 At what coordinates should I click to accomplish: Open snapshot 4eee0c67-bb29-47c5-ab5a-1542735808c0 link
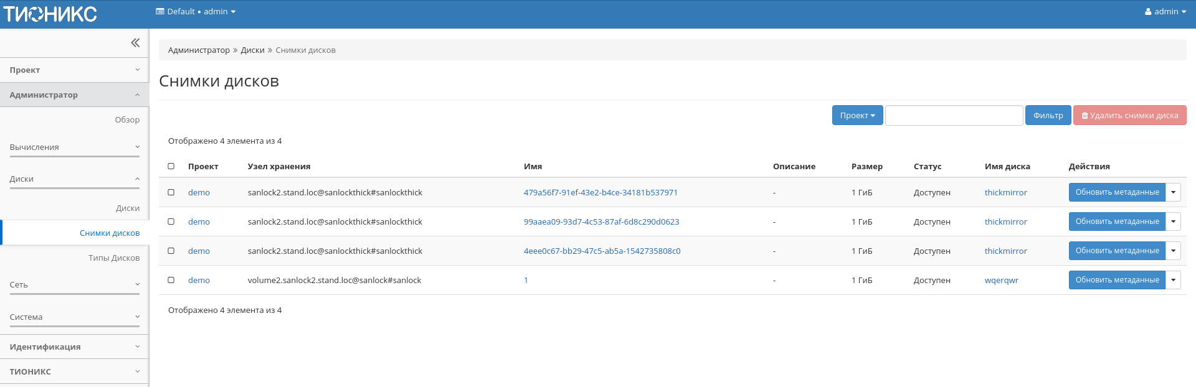[x=602, y=251]
